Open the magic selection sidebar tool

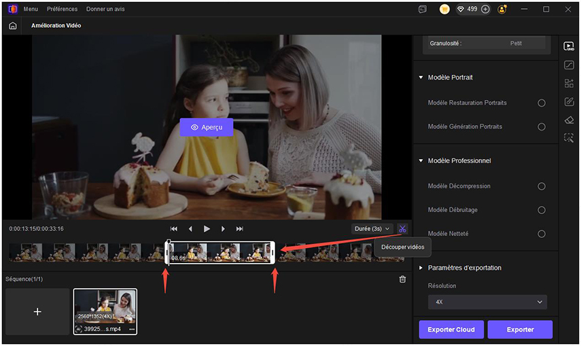569,138
